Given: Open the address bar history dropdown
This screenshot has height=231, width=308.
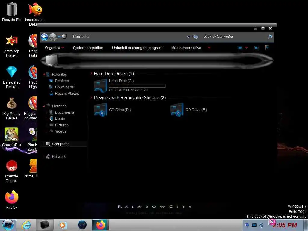Looking at the screenshot, I should point(189,37).
